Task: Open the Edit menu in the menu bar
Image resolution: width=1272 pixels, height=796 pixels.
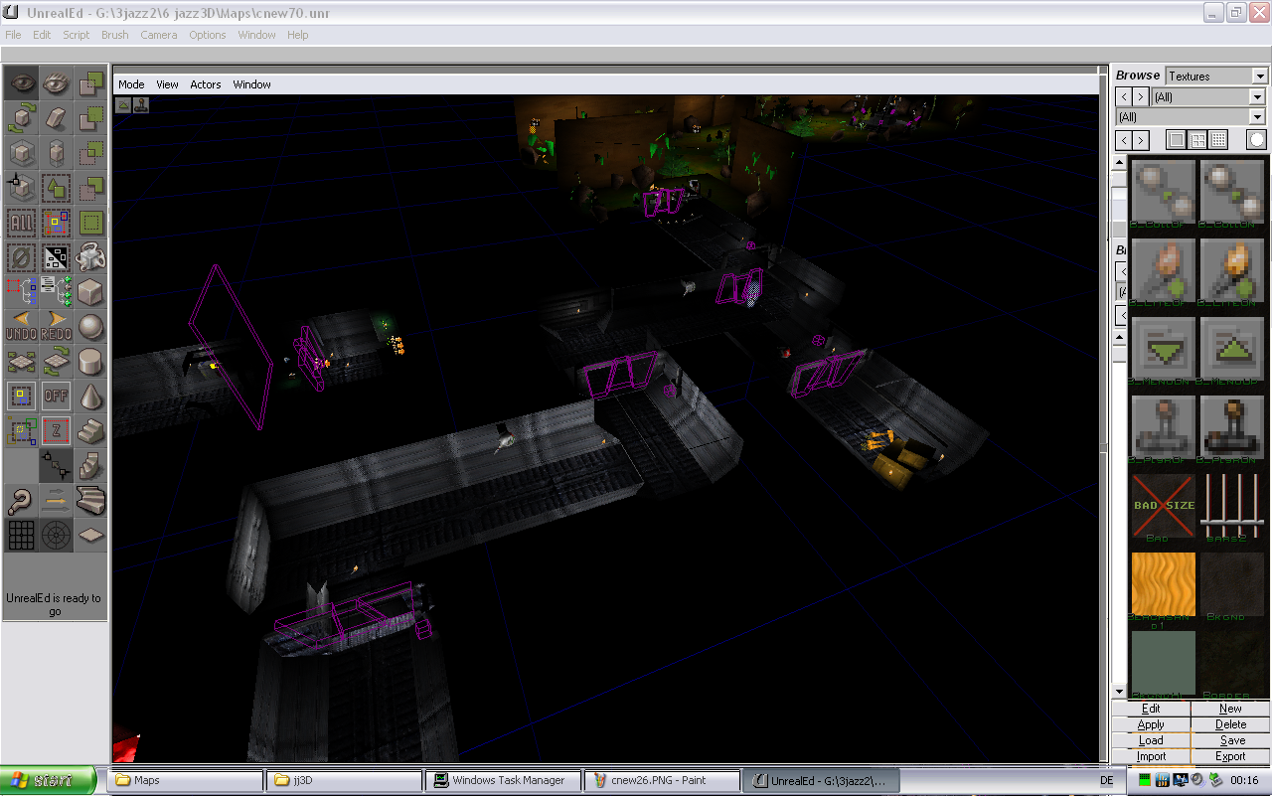Action: [42, 35]
